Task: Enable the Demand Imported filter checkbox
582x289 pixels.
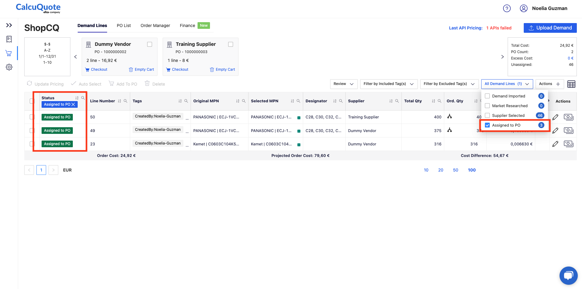Action: point(487,96)
